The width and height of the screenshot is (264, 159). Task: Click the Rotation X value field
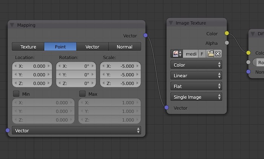pos(76,66)
